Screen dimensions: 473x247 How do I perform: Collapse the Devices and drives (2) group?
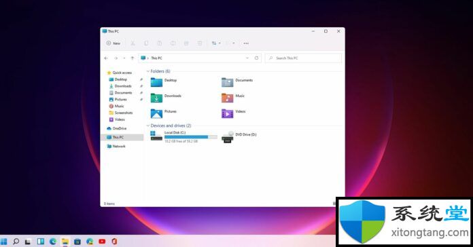148,126
